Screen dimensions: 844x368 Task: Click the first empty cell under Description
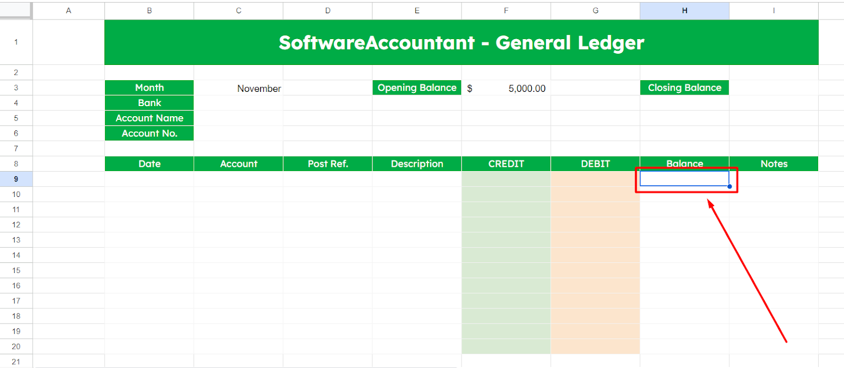tap(417, 179)
